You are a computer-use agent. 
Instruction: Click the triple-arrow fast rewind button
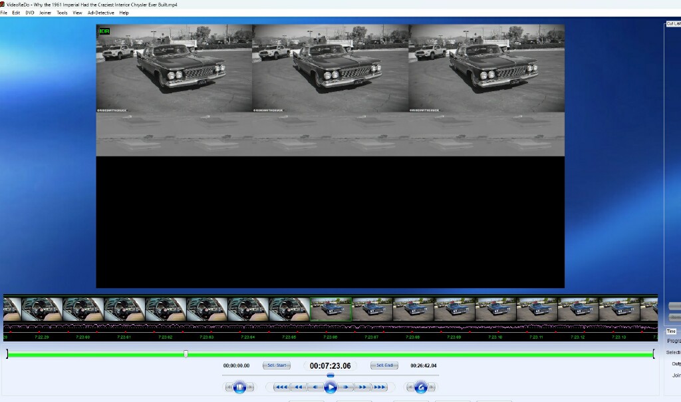[x=282, y=387]
